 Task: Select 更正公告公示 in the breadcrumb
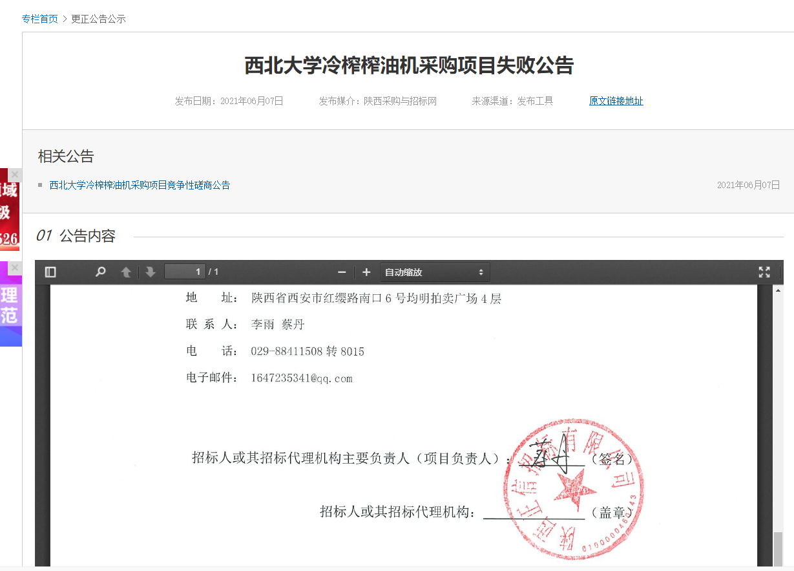tap(98, 19)
